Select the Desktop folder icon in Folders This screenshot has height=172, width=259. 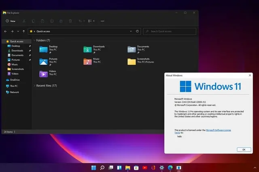[43, 50]
